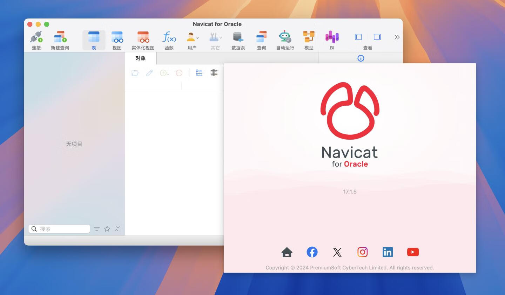The height and width of the screenshot is (295, 505).
Task: Open the Facebook link icon
Action: pyautogui.click(x=312, y=252)
